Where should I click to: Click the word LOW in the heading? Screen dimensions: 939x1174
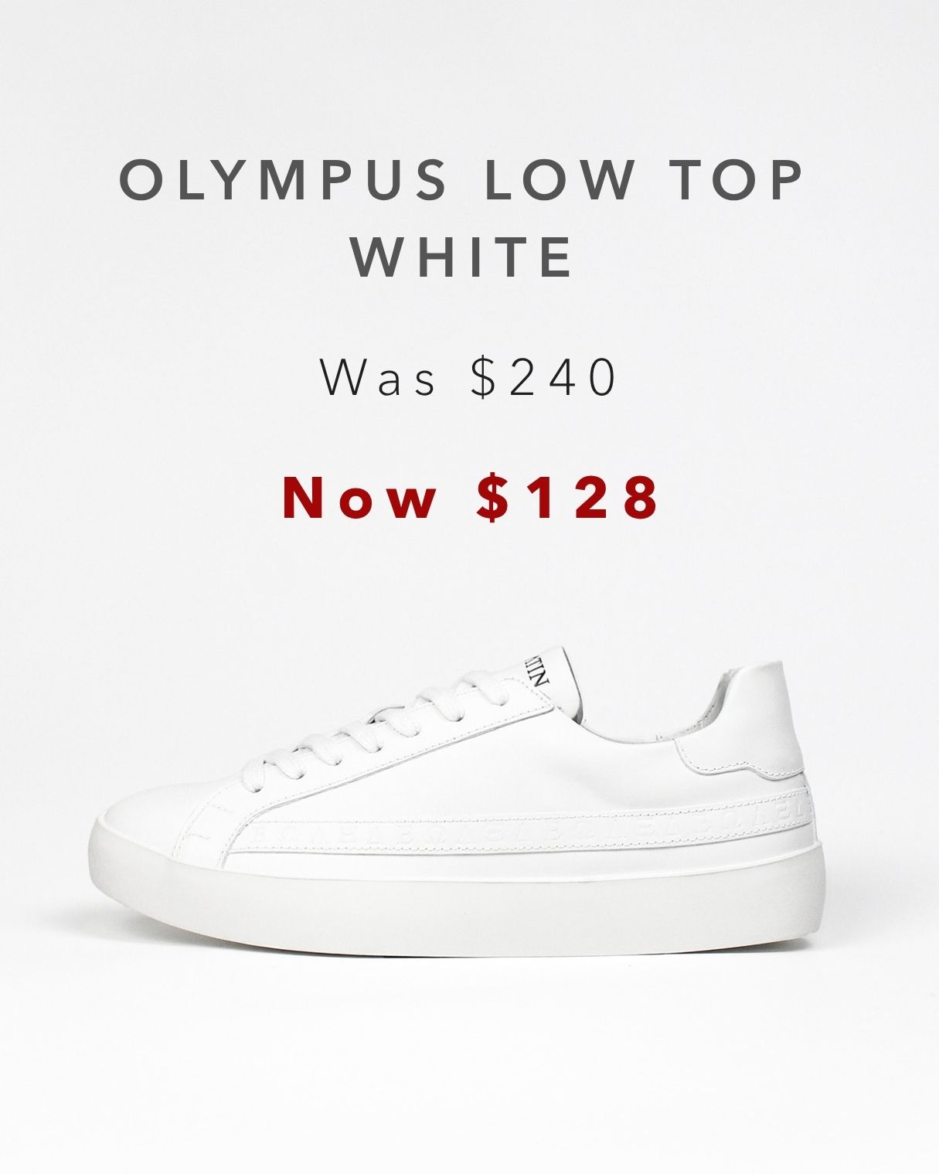(x=555, y=179)
